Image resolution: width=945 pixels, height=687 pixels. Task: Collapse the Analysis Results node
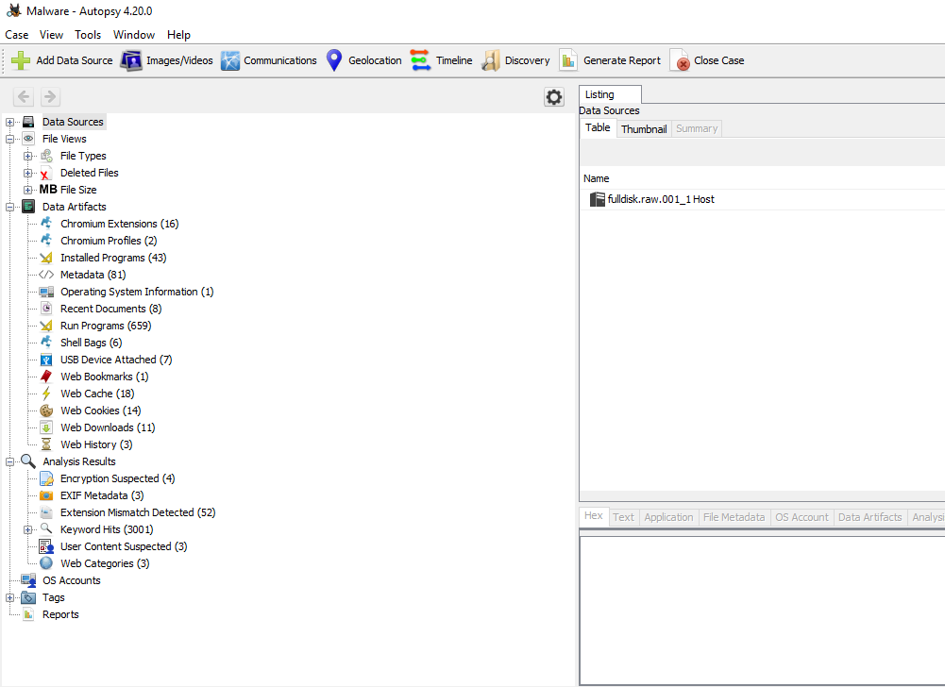(9, 461)
